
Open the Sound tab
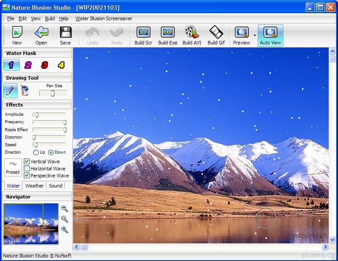point(56,186)
